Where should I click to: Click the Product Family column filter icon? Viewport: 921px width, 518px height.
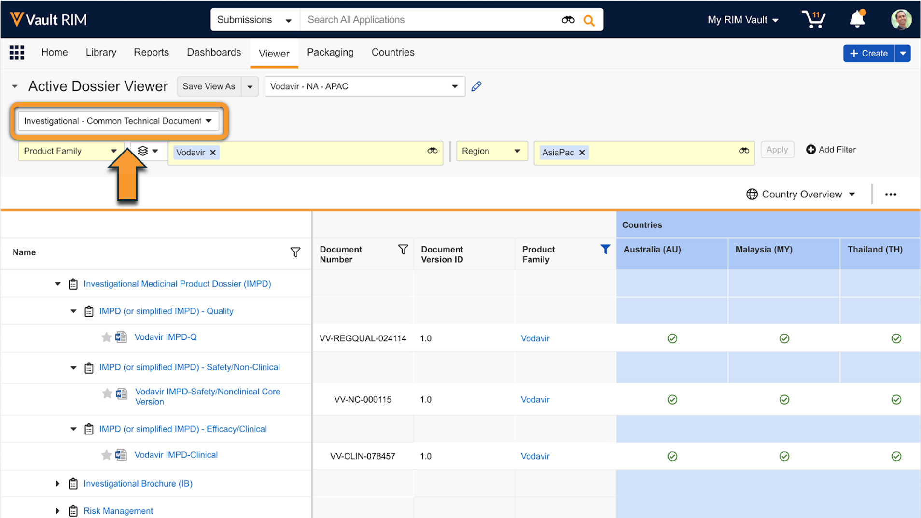605,249
